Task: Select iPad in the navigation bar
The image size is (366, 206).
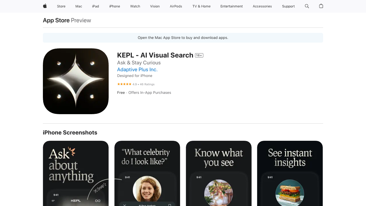Action: (x=96, y=6)
